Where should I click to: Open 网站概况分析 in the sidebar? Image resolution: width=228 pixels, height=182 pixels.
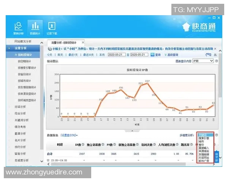23,41
